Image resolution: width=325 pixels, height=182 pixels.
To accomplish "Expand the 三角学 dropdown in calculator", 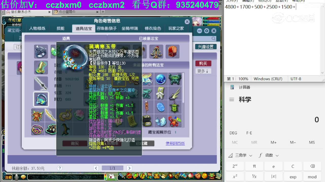I will (240, 155).
